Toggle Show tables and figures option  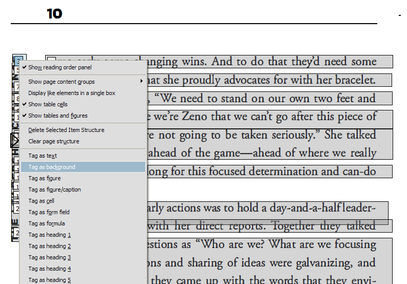coord(83,116)
